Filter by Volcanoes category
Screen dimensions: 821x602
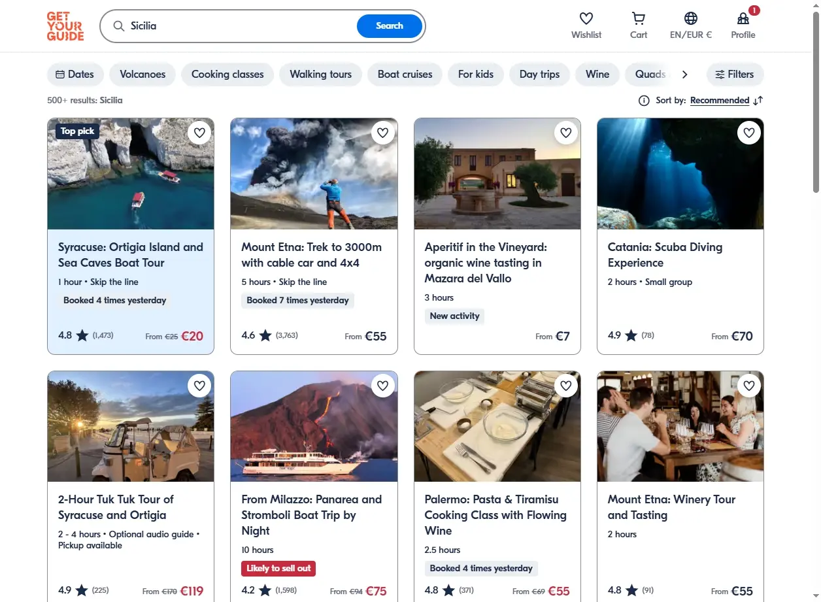tap(142, 75)
